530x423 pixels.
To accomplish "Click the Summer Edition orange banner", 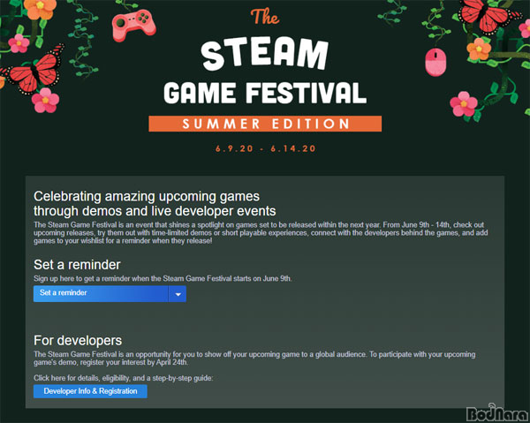I will point(265,124).
